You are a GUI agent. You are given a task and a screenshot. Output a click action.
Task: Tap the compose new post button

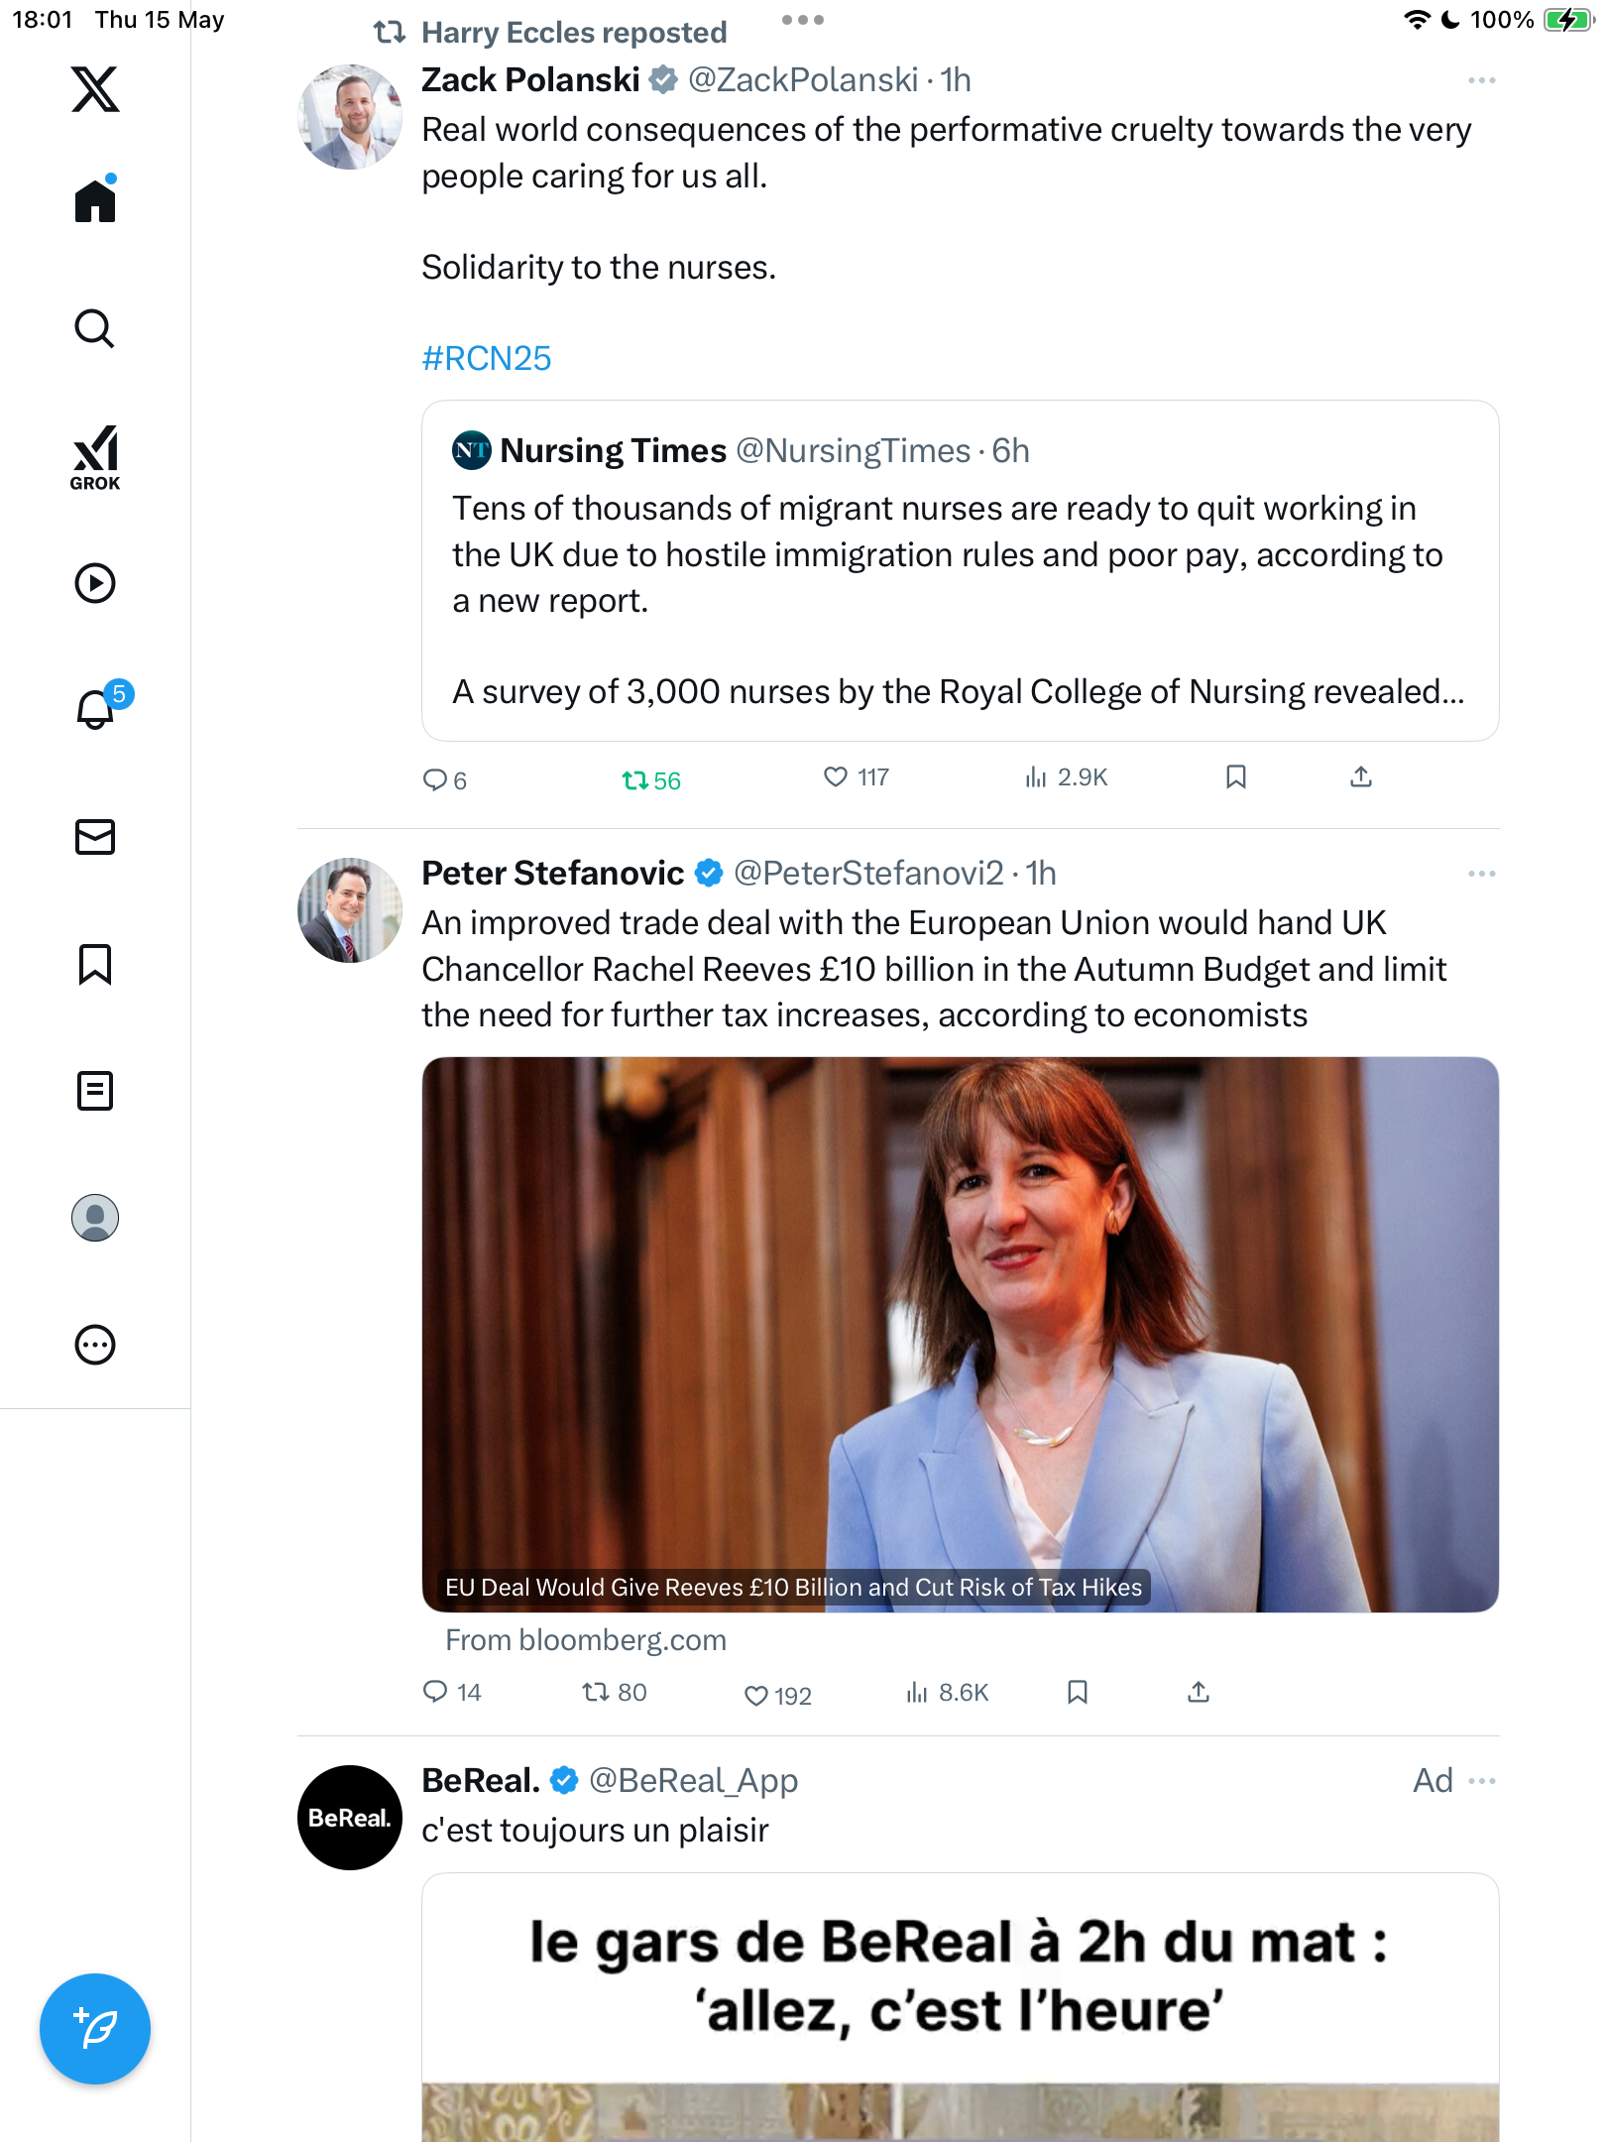[95, 2028]
